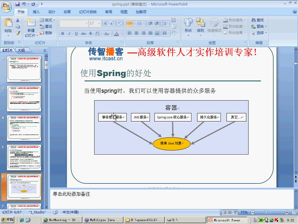The image size is (298, 224).
Task: Open font size 17 dropdown
Action: pos(99,23)
